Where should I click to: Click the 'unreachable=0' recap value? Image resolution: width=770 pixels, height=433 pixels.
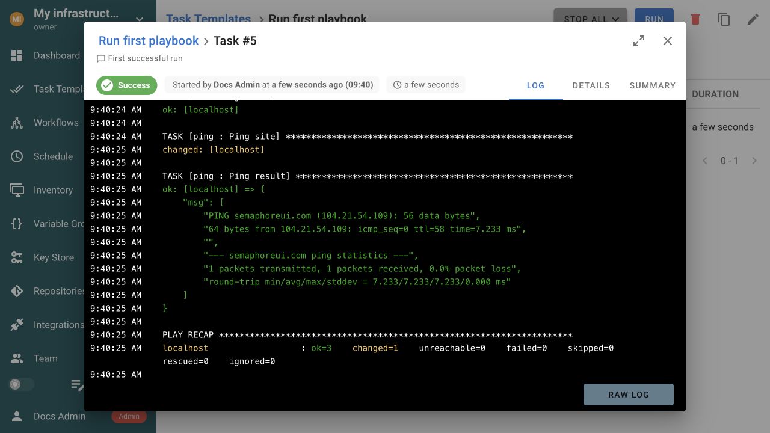pyautogui.click(x=452, y=348)
